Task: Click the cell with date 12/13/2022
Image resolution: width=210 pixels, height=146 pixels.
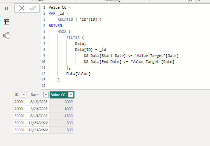Action: 38,130
